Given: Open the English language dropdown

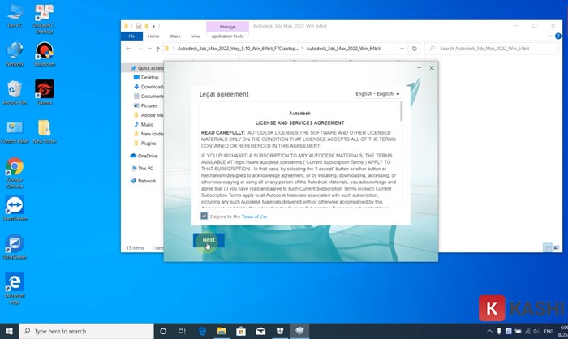Looking at the screenshot, I should (378, 94).
